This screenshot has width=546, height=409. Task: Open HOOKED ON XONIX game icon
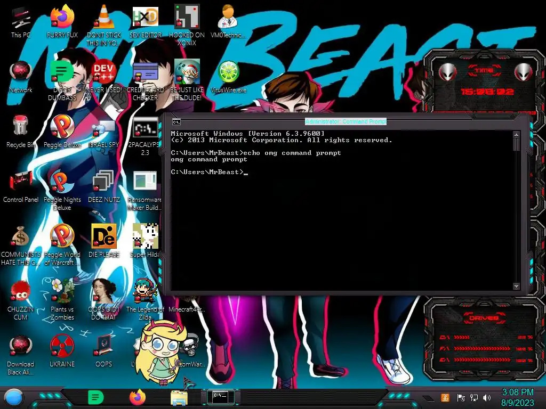[187, 26]
